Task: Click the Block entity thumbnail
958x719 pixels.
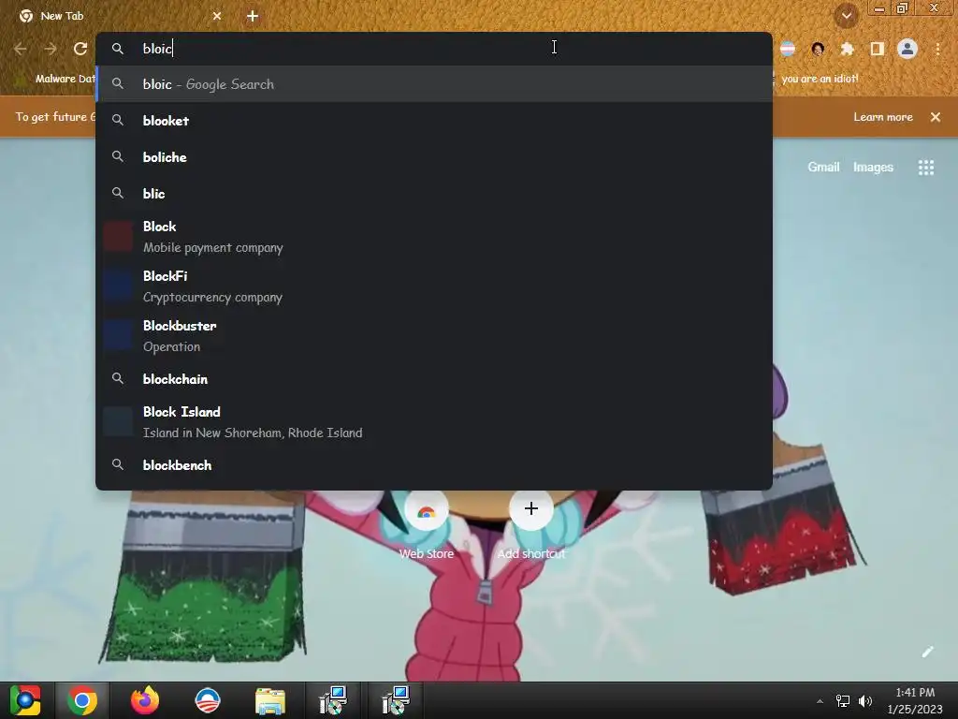Action: 118,237
